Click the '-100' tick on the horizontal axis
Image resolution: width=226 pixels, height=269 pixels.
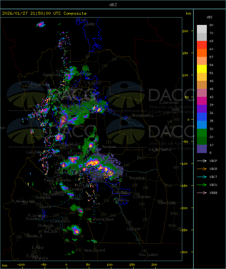tap(21, 265)
